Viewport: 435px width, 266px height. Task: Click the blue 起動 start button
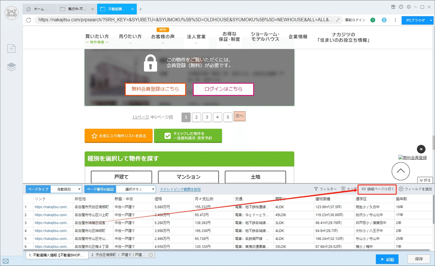[387, 259]
